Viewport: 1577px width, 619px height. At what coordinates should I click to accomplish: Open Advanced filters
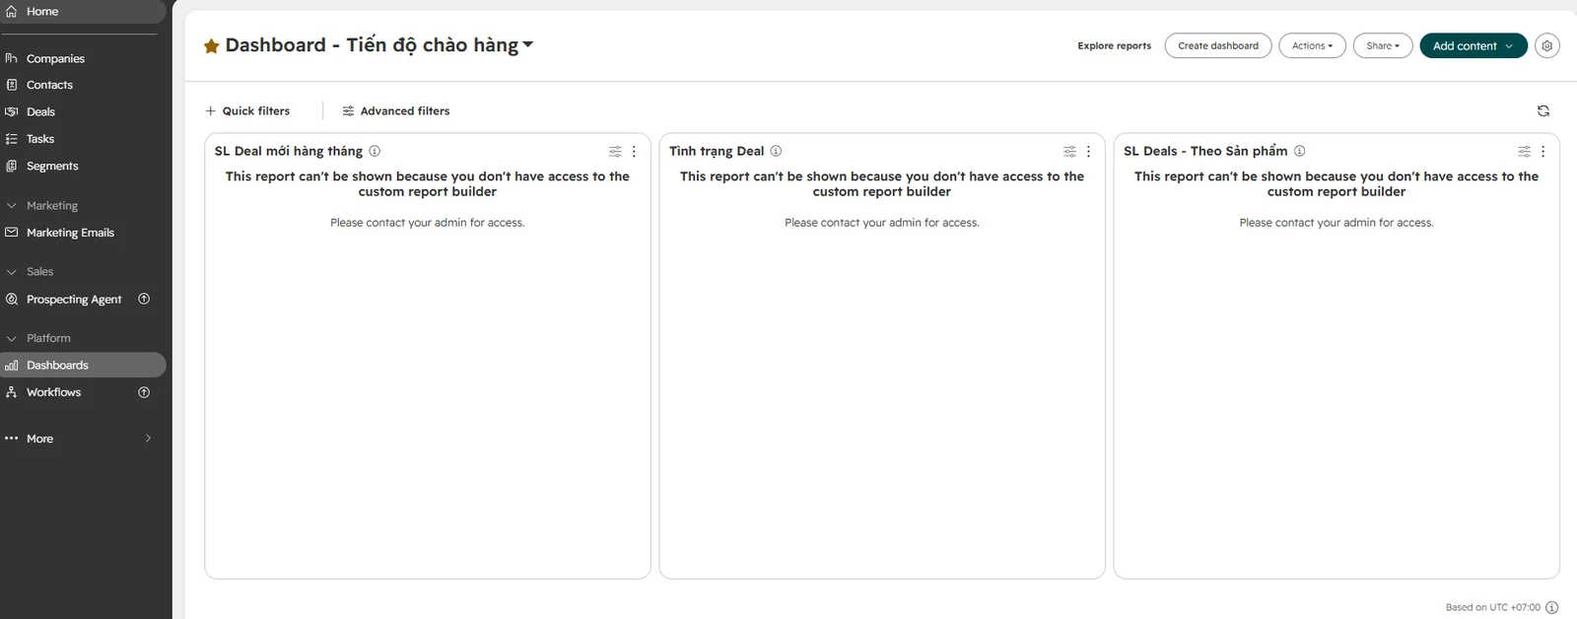pyautogui.click(x=395, y=110)
